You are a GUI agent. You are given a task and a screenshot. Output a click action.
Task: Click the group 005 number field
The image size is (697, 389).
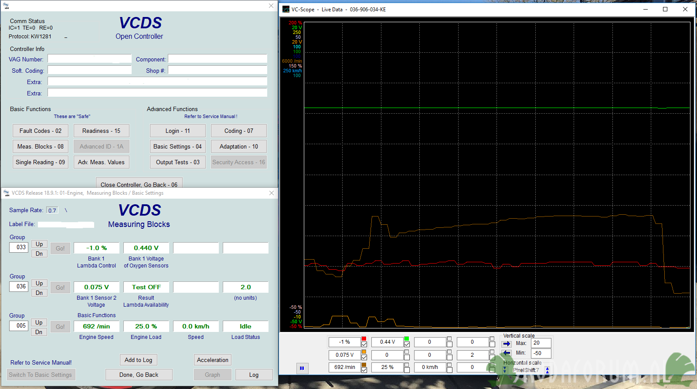click(x=19, y=325)
